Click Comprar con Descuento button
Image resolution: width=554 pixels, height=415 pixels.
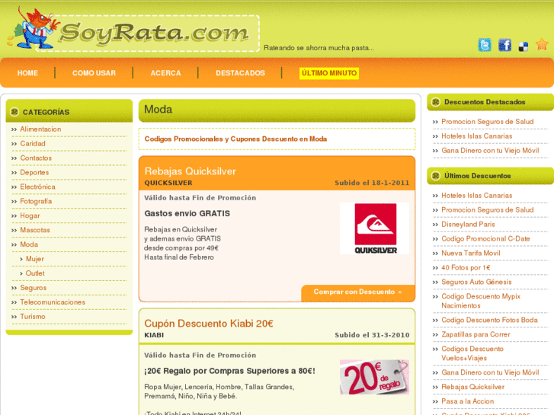click(x=358, y=292)
